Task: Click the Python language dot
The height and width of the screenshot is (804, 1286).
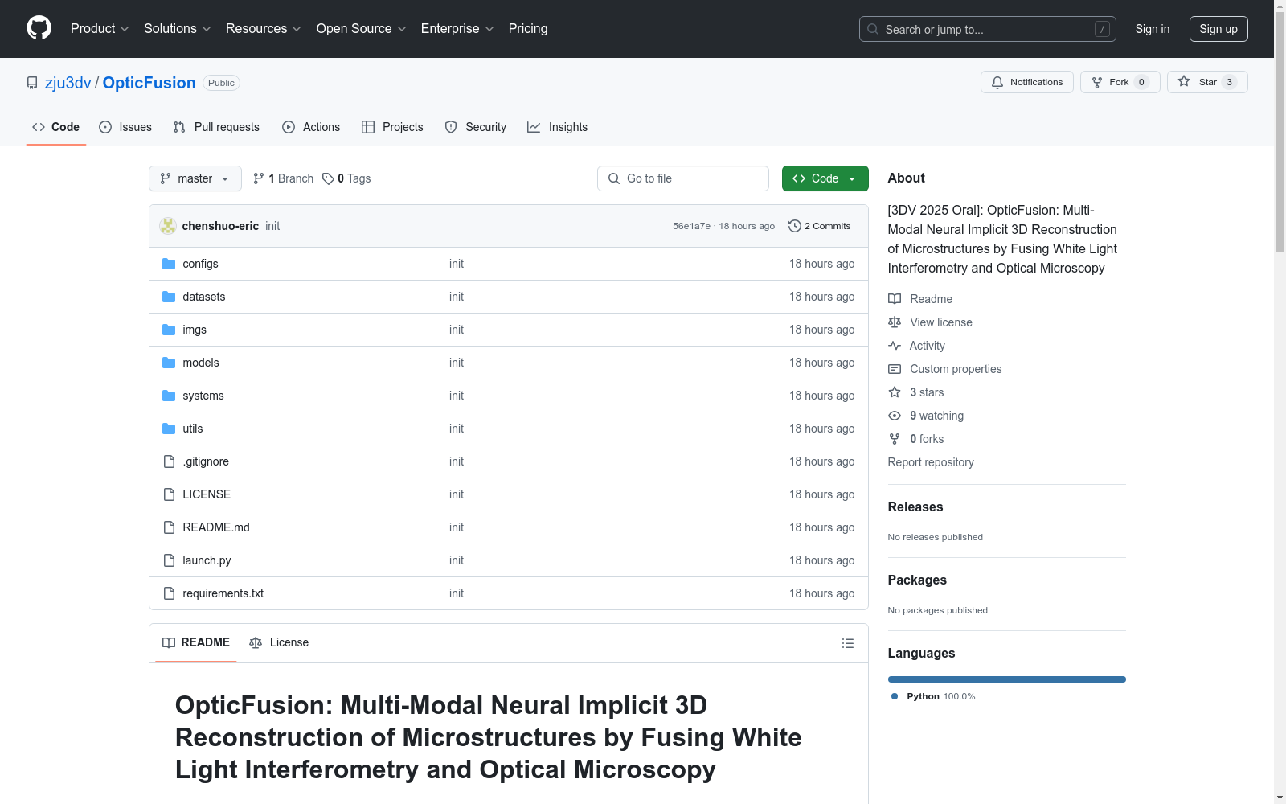Action: point(895,696)
